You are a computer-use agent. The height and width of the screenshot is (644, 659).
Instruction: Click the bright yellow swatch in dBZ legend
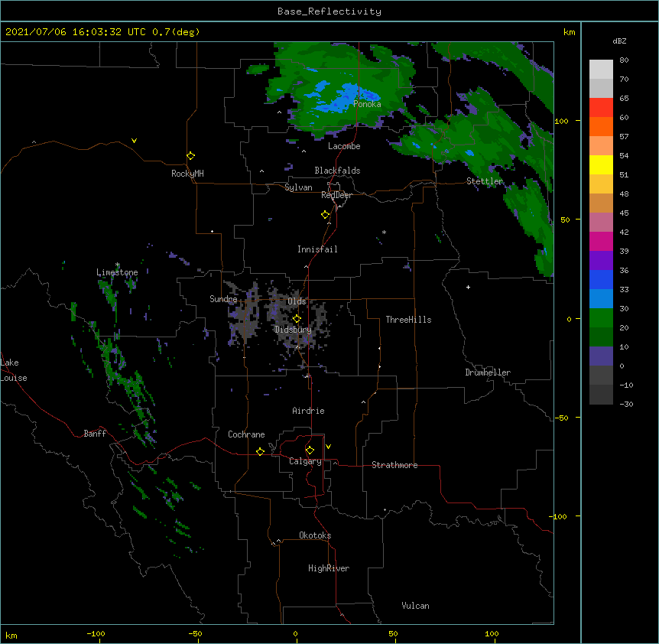click(x=601, y=165)
